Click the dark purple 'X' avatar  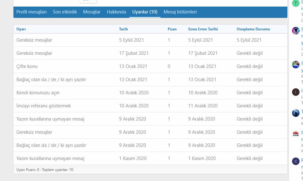295,161
